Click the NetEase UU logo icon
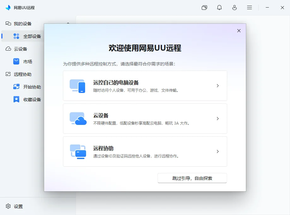 (8, 8)
